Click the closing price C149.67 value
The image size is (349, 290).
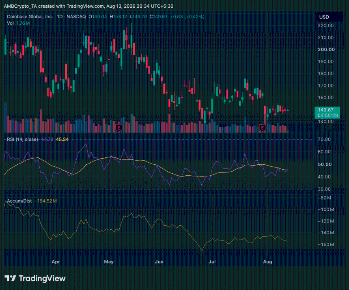(x=158, y=17)
